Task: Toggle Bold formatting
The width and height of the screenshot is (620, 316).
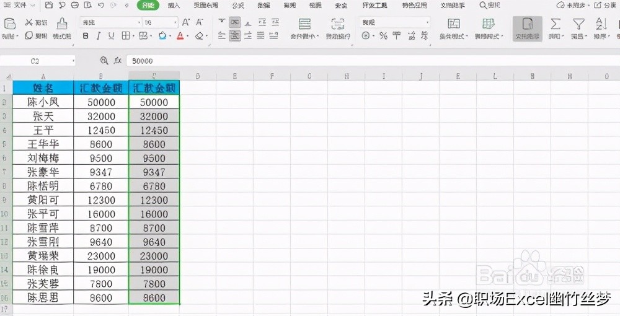Action: [x=86, y=36]
